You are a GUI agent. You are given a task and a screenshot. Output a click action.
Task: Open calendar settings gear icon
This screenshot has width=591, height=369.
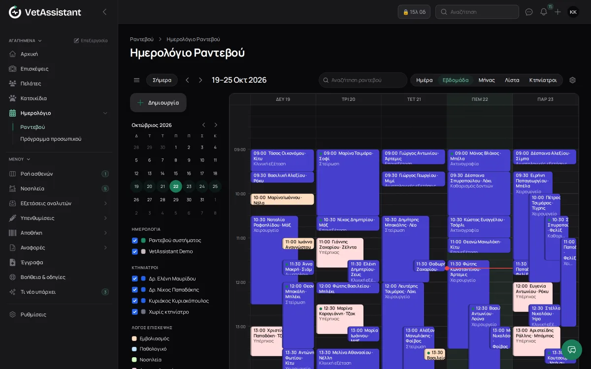[x=572, y=80]
